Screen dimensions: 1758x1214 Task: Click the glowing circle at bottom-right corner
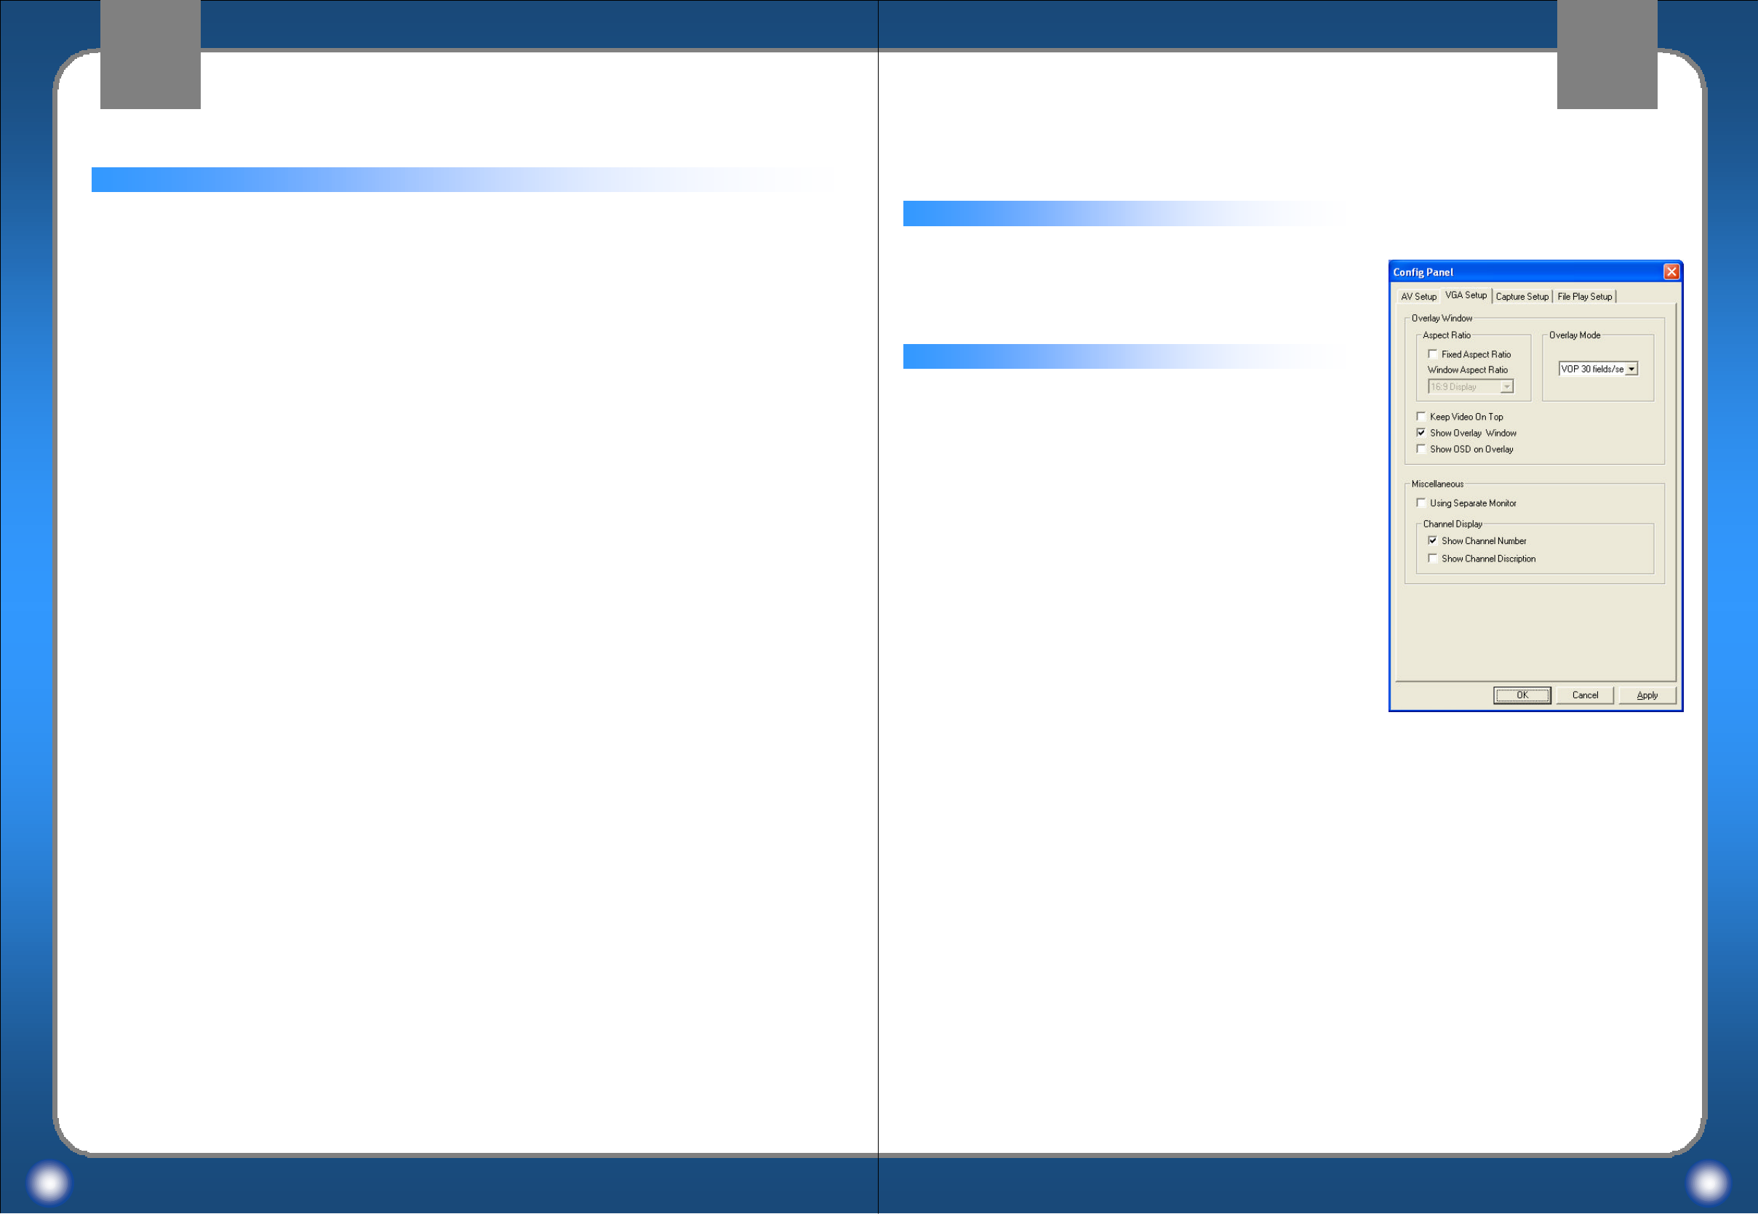click(x=1709, y=1183)
